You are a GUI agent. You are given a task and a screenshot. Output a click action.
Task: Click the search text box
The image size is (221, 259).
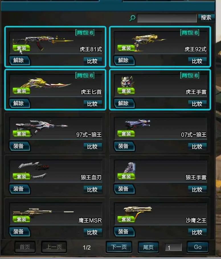167,18
